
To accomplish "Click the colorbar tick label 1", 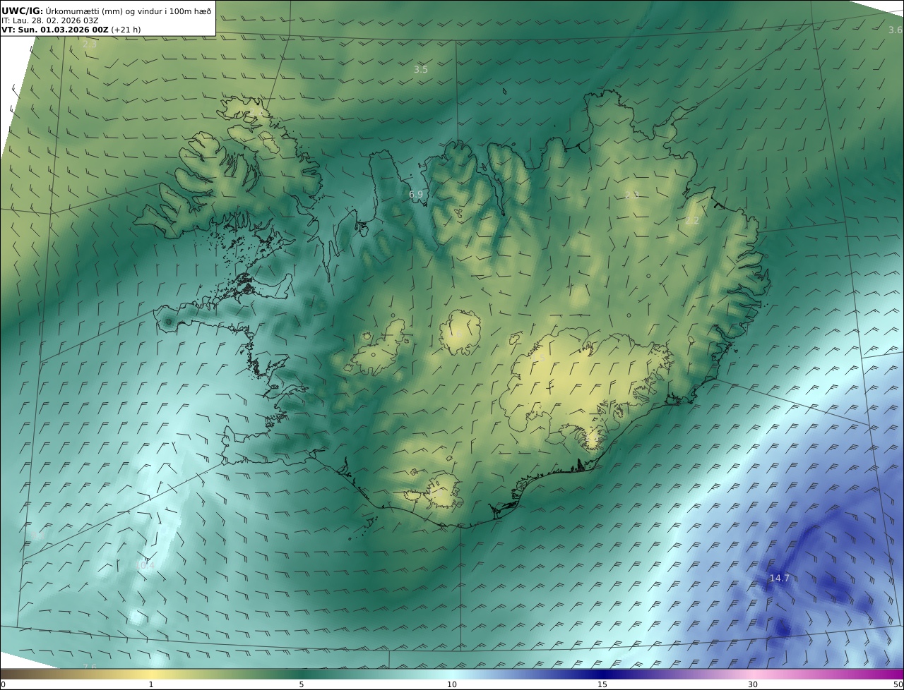I will (150, 684).
